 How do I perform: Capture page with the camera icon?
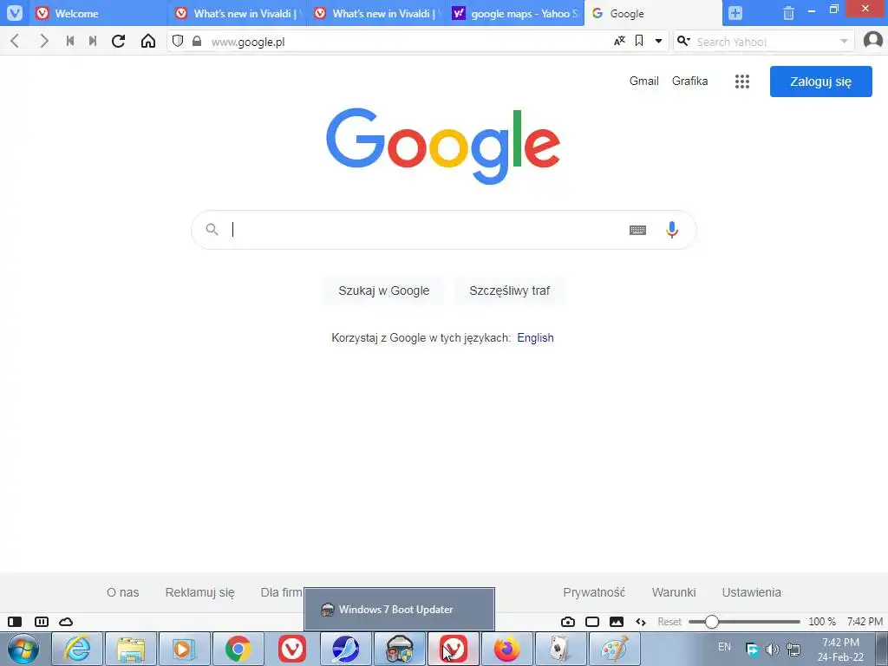click(x=568, y=621)
